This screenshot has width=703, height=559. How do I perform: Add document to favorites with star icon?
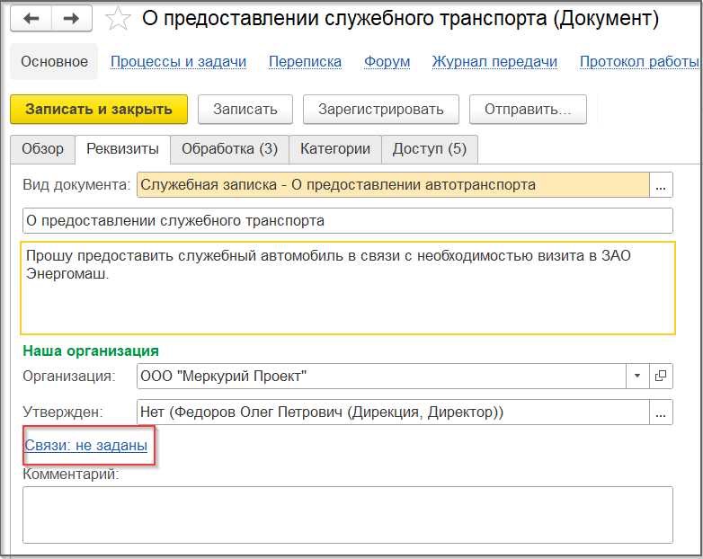point(117,19)
